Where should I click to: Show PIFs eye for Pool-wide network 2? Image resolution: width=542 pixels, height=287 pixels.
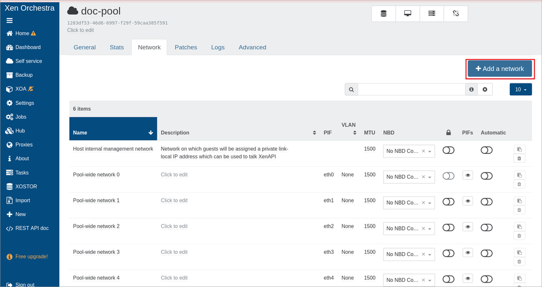(467, 227)
